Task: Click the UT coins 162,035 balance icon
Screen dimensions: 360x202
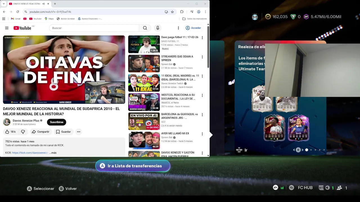Action: click(268, 17)
